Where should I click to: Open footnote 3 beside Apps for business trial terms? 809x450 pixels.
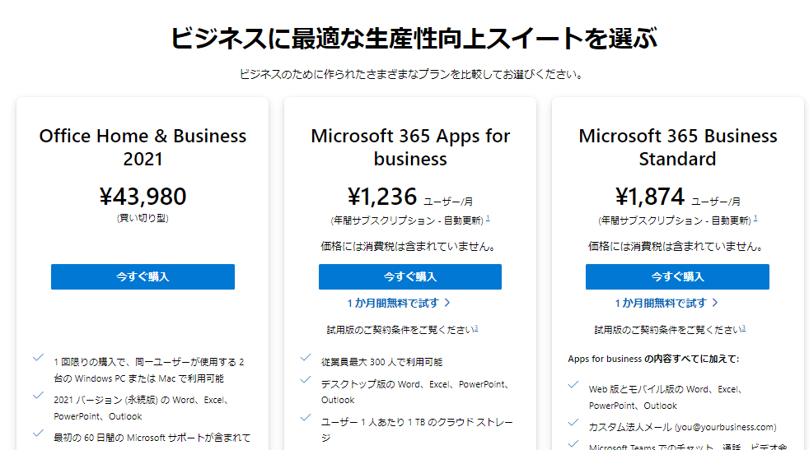(476, 328)
